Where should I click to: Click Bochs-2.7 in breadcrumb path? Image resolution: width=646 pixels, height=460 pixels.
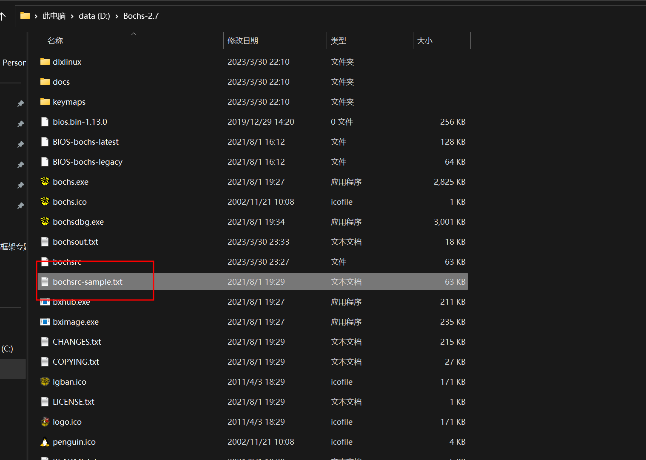[x=141, y=16]
